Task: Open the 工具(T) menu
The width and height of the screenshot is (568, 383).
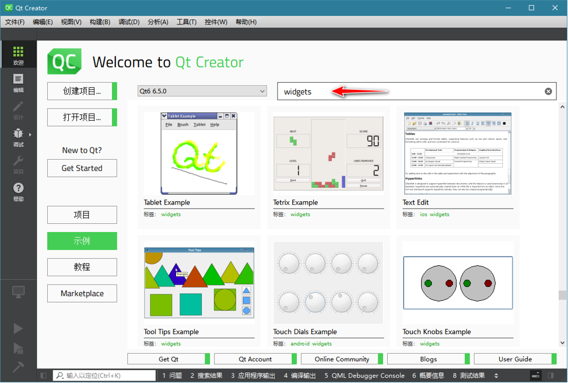Action: pyautogui.click(x=187, y=22)
